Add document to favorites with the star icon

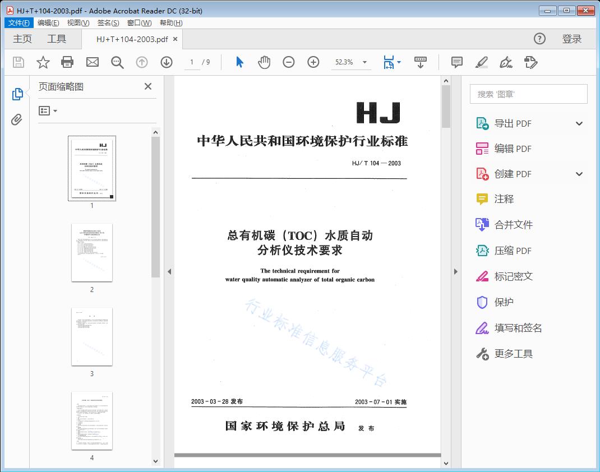(x=43, y=62)
